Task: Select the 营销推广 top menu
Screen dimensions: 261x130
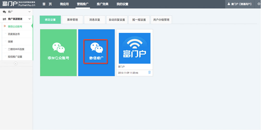Action: pos(83,4)
